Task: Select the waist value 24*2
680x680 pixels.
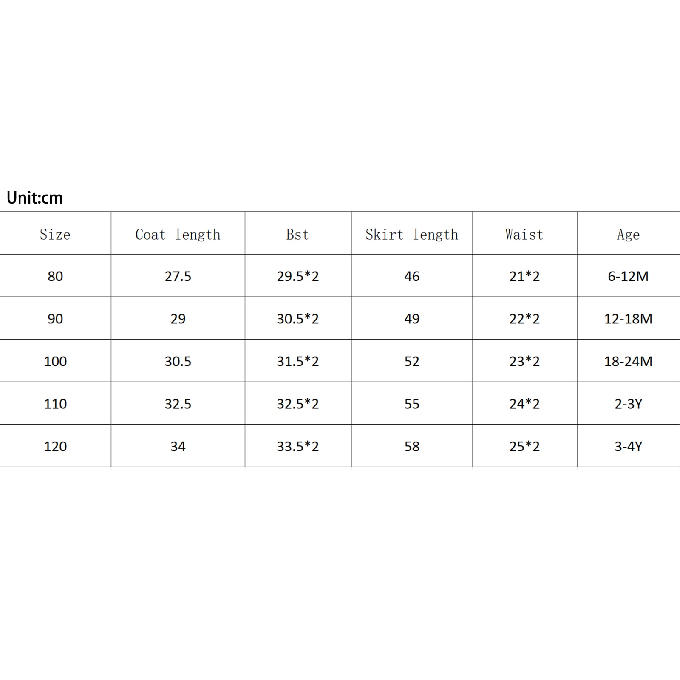Action: (x=524, y=404)
